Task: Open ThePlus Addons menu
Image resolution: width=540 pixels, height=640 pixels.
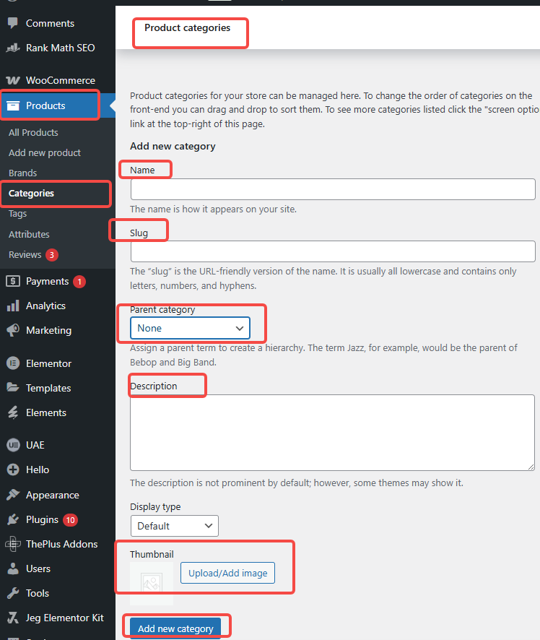Action: [x=61, y=544]
